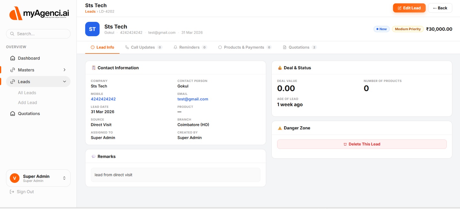Click the search magnifier icon
This screenshot has height=209, width=460.
click(x=12, y=34)
